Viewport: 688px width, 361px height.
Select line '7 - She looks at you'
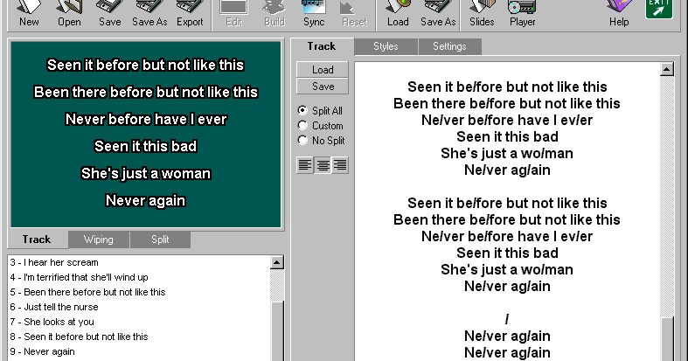[52, 322]
